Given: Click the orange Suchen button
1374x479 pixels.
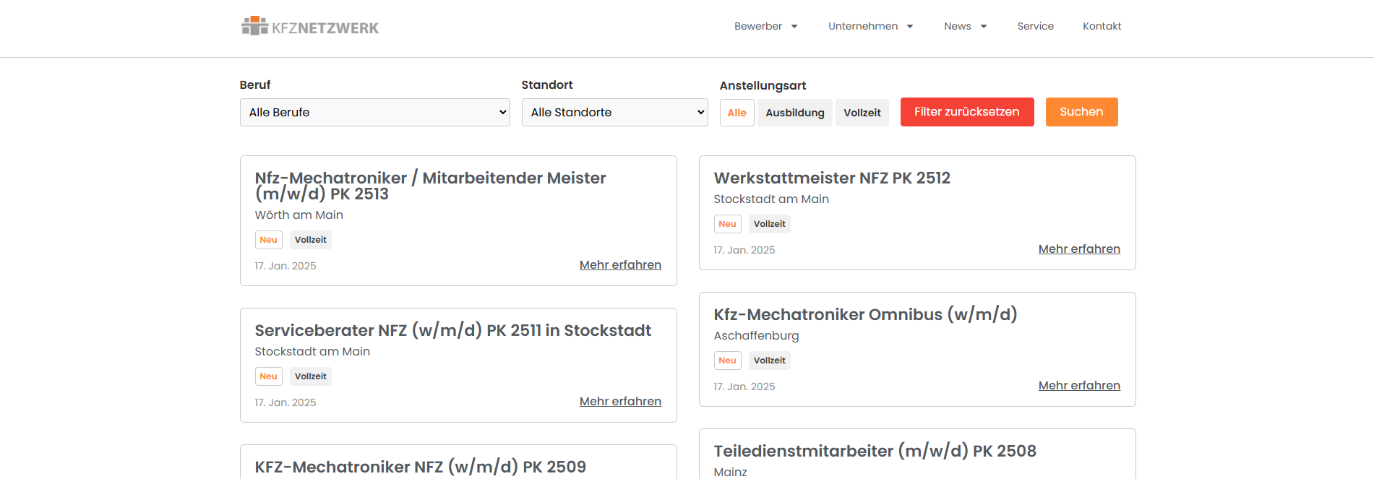Looking at the screenshot, I should [x=1081, y=112].
